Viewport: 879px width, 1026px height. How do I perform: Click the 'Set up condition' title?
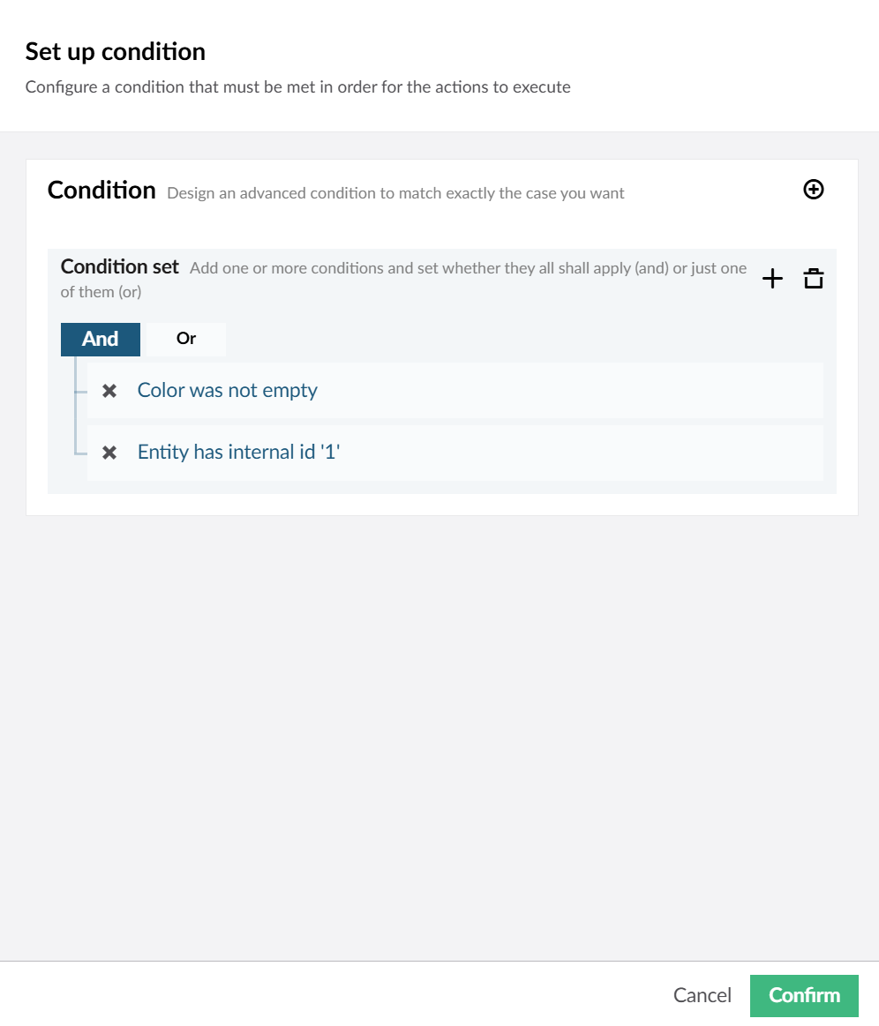pyautogui.click(x=116, y=52)
